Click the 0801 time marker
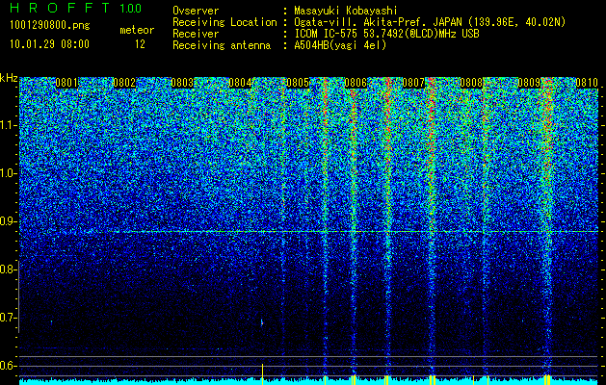 [x=66, y=83]
